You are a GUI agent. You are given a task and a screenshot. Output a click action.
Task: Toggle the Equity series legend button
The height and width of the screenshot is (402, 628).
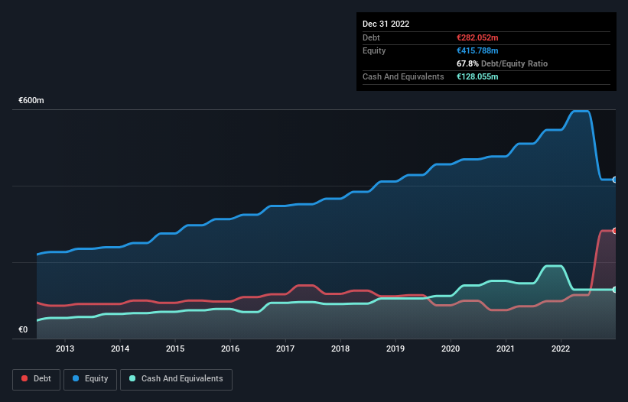tap(90, 379)
